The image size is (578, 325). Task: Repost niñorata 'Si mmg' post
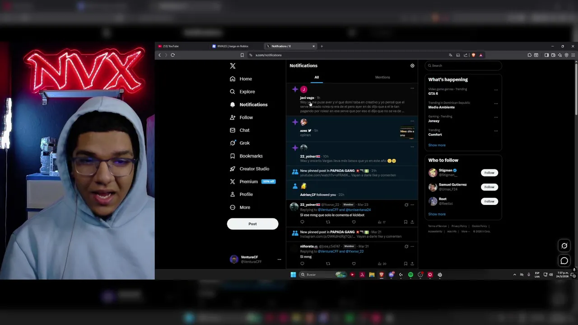coord(328,264)
